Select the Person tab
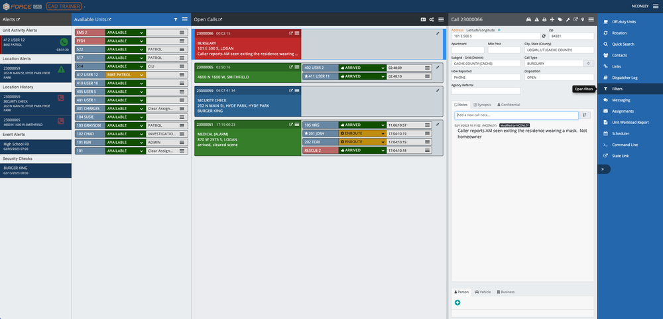Viewport: 663px width, 319px height. [x=461, y=292]
